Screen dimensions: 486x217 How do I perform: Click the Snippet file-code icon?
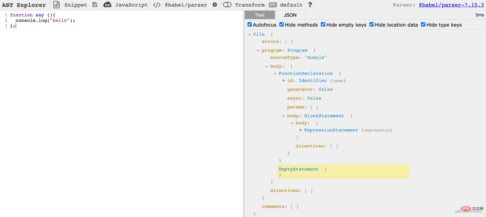(56, 5)
